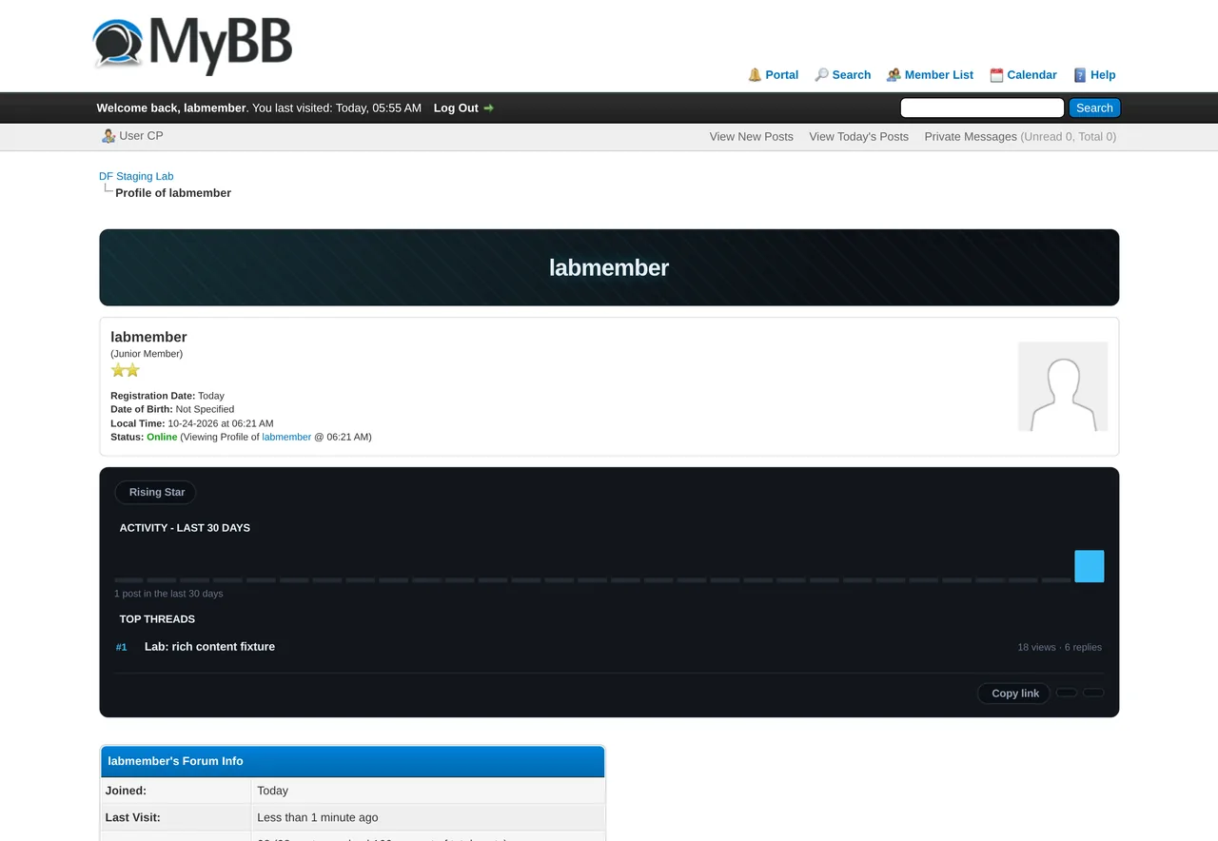Click the labmember banner title

[x=609, y=268]
